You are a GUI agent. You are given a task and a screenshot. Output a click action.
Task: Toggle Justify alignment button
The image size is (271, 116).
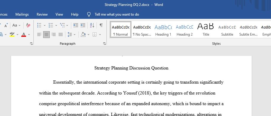click(60, 34)
